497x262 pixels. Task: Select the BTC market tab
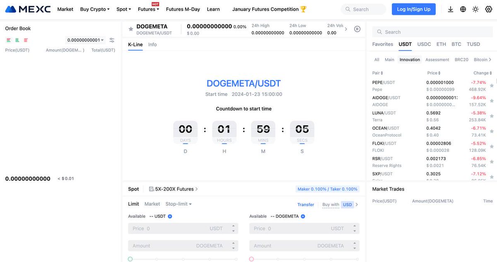coord(456,44)
